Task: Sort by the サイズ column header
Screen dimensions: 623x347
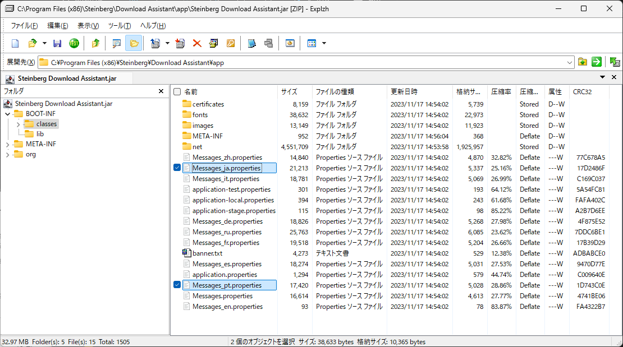Action: point(295,92)
